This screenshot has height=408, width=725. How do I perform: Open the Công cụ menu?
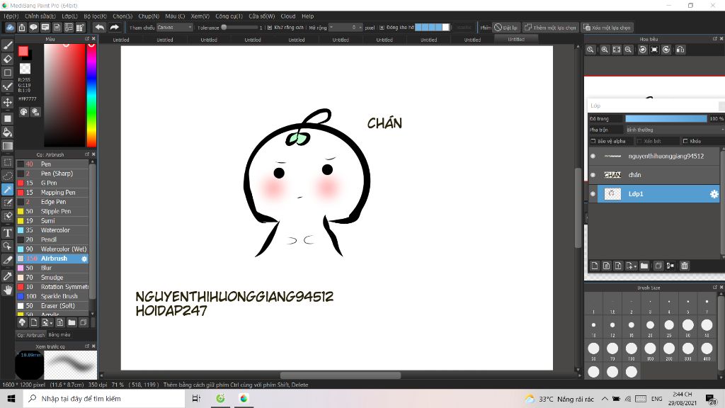(x=229, y=16)
